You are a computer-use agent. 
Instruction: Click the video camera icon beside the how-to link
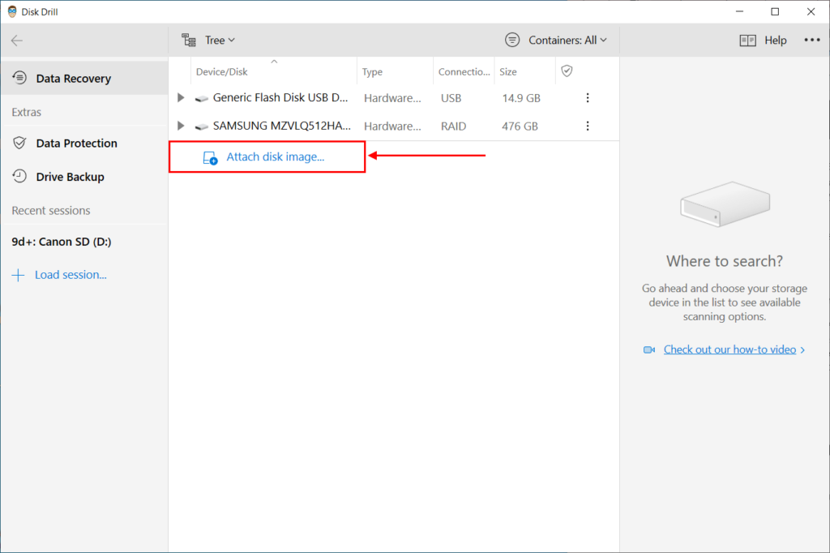648,349
